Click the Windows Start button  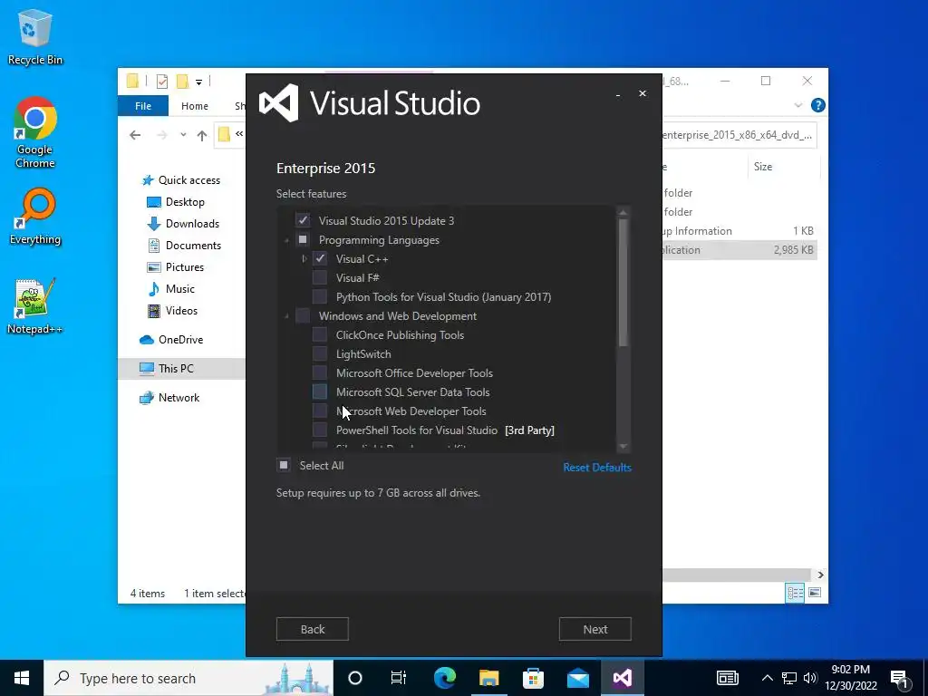click(22, 678)
